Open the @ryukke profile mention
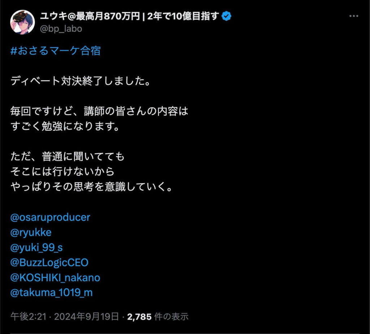This screenshot has width=370, height=334. pyautogui.click(x=31, y=232)
